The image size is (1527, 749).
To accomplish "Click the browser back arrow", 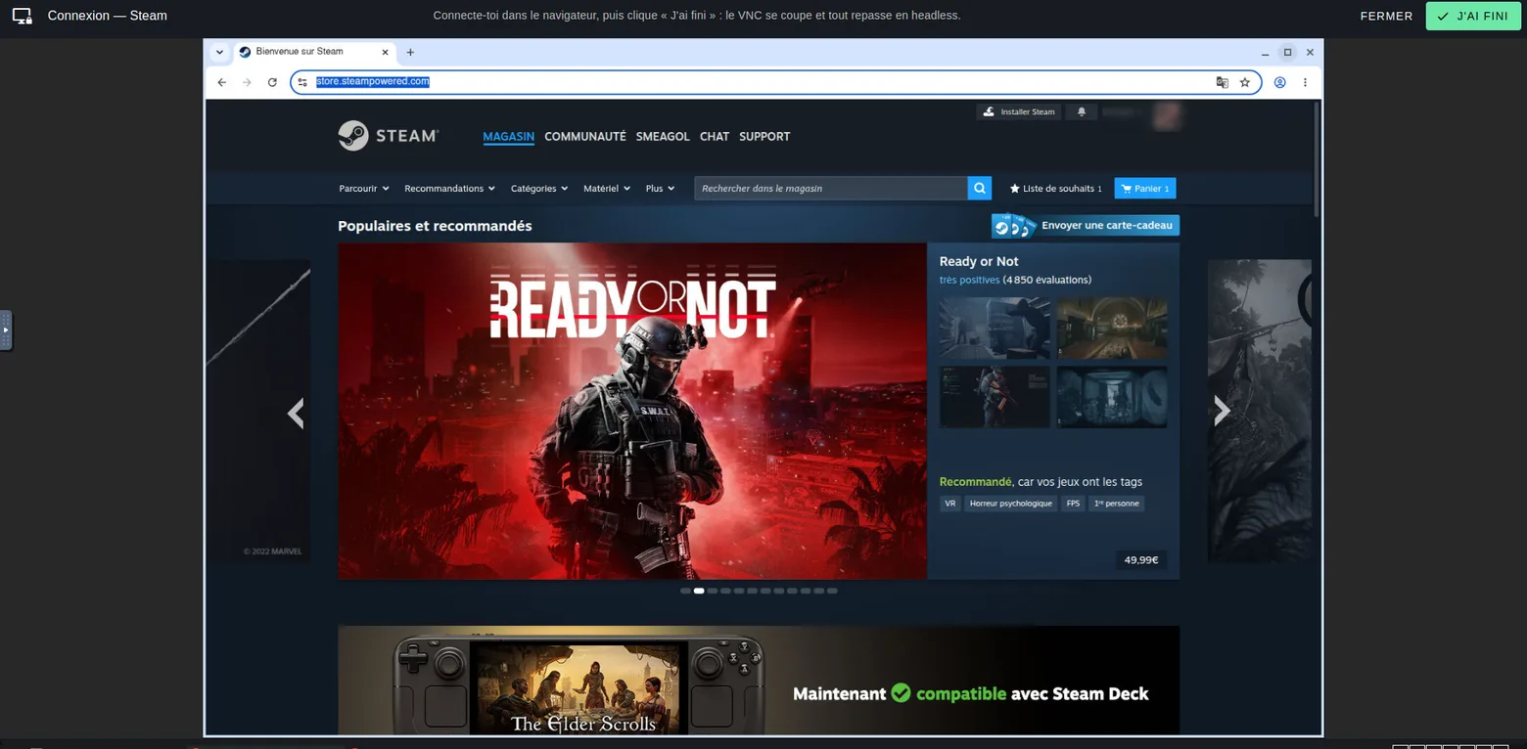I will point(222,82).
